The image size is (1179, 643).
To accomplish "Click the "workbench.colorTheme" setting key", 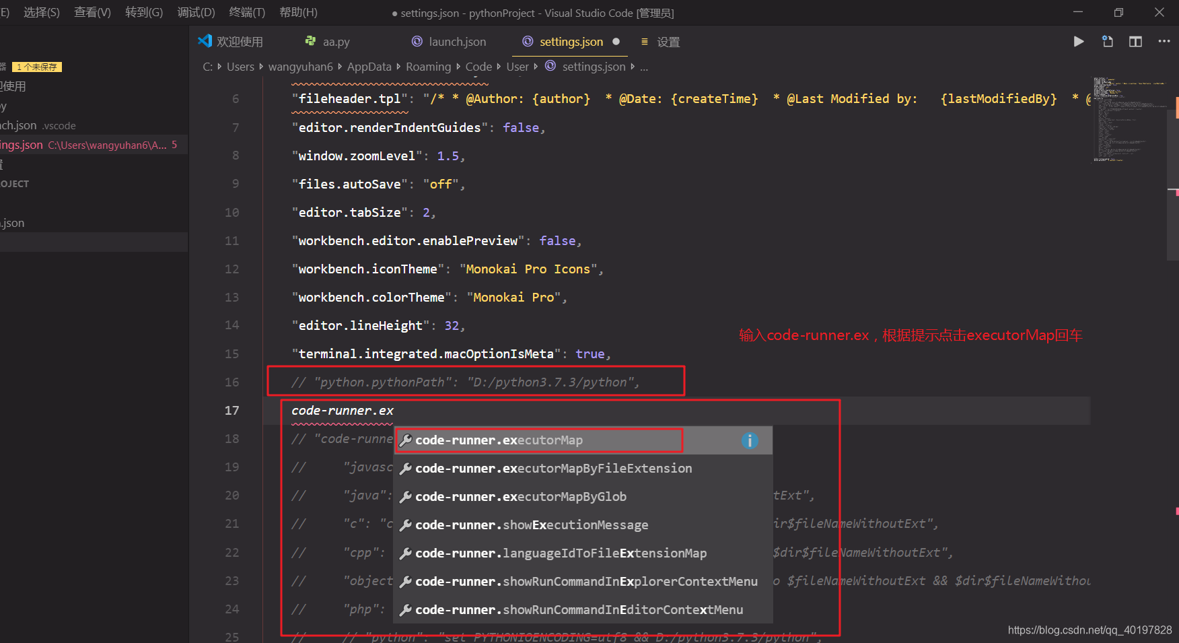I will pyautogui.click(x=371, y=298).
